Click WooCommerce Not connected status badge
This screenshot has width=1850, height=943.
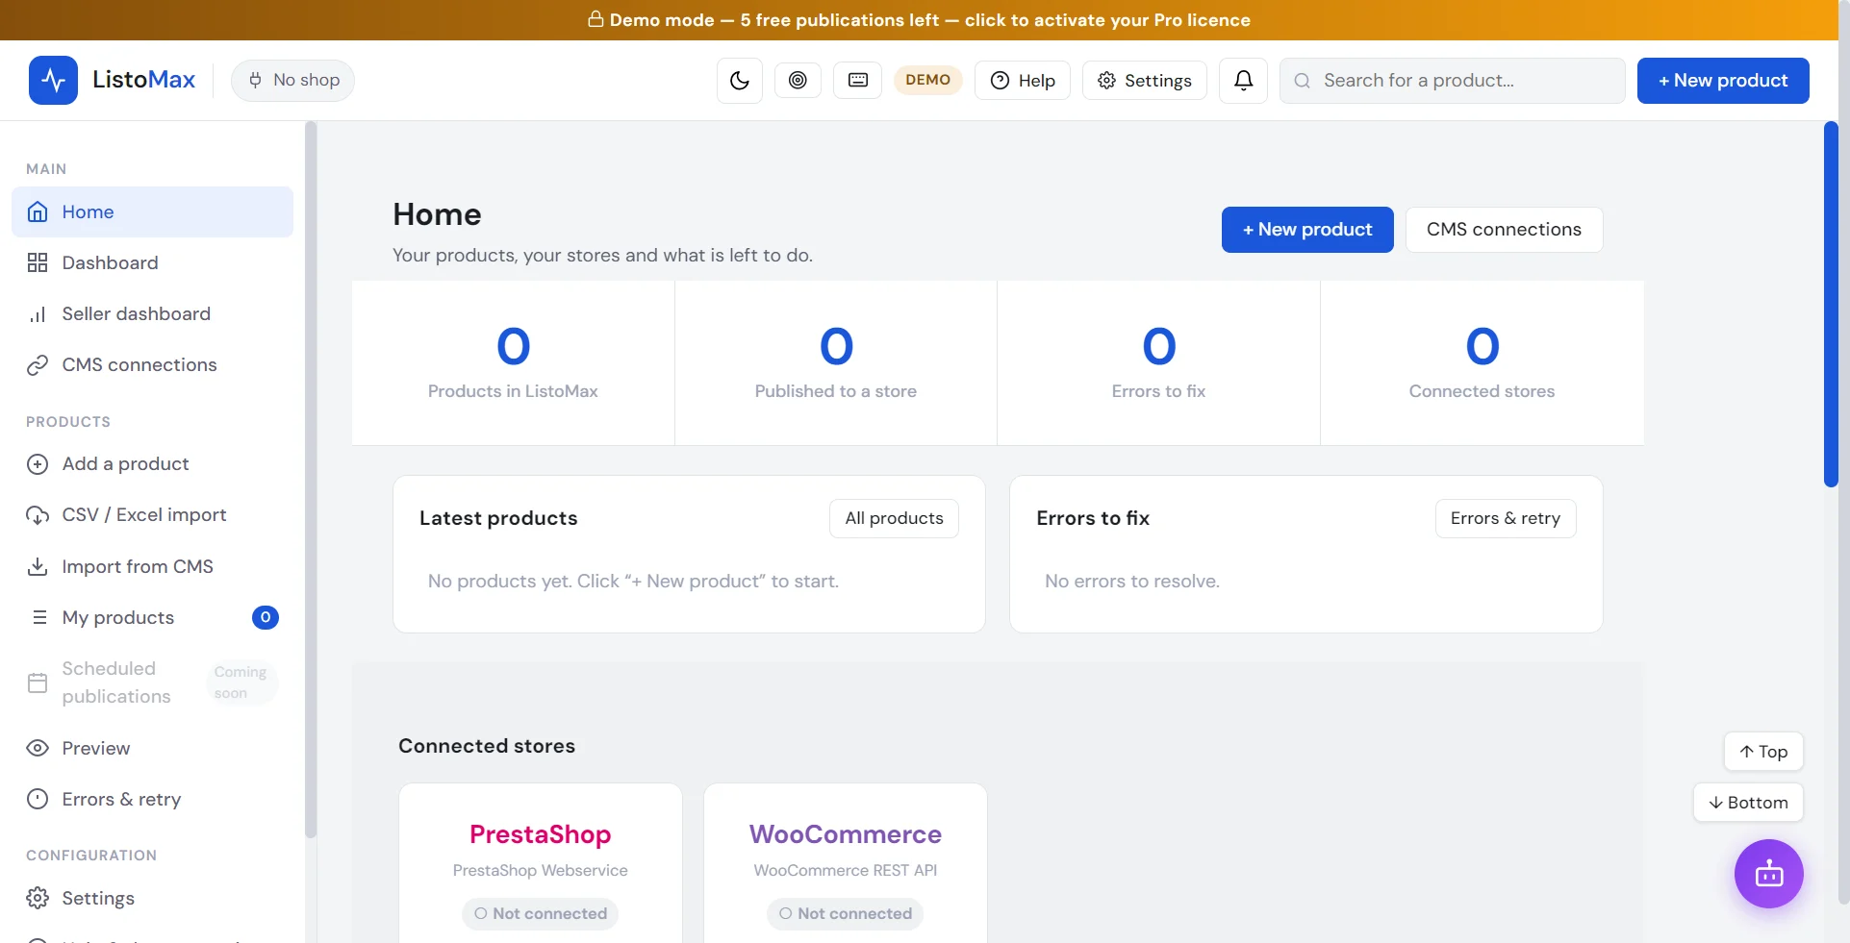pyautogui.click(x=846, y=913)
